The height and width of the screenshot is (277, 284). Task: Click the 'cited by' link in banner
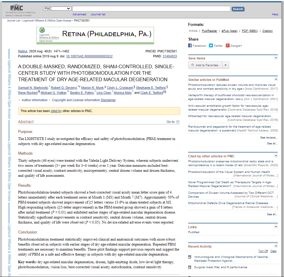point(56,111)
